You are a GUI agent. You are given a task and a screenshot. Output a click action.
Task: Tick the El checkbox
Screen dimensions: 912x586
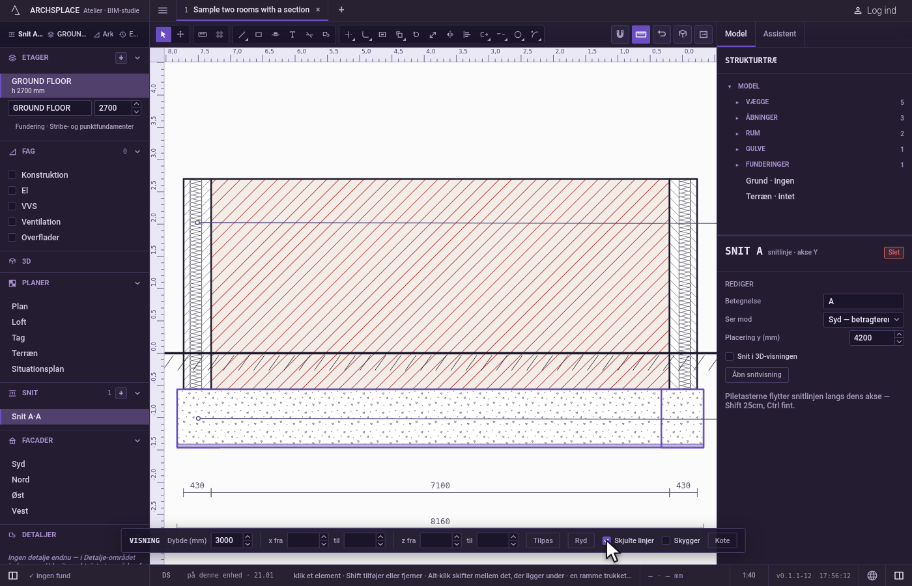(x=12, y=191)
